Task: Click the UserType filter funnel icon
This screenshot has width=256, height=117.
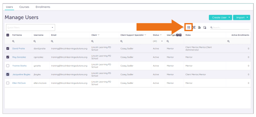Action: [x=180, y=35]
